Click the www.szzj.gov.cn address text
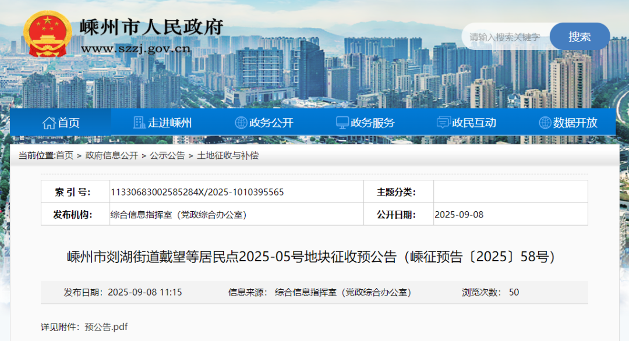The image size is (629, 341). [136, 48]
